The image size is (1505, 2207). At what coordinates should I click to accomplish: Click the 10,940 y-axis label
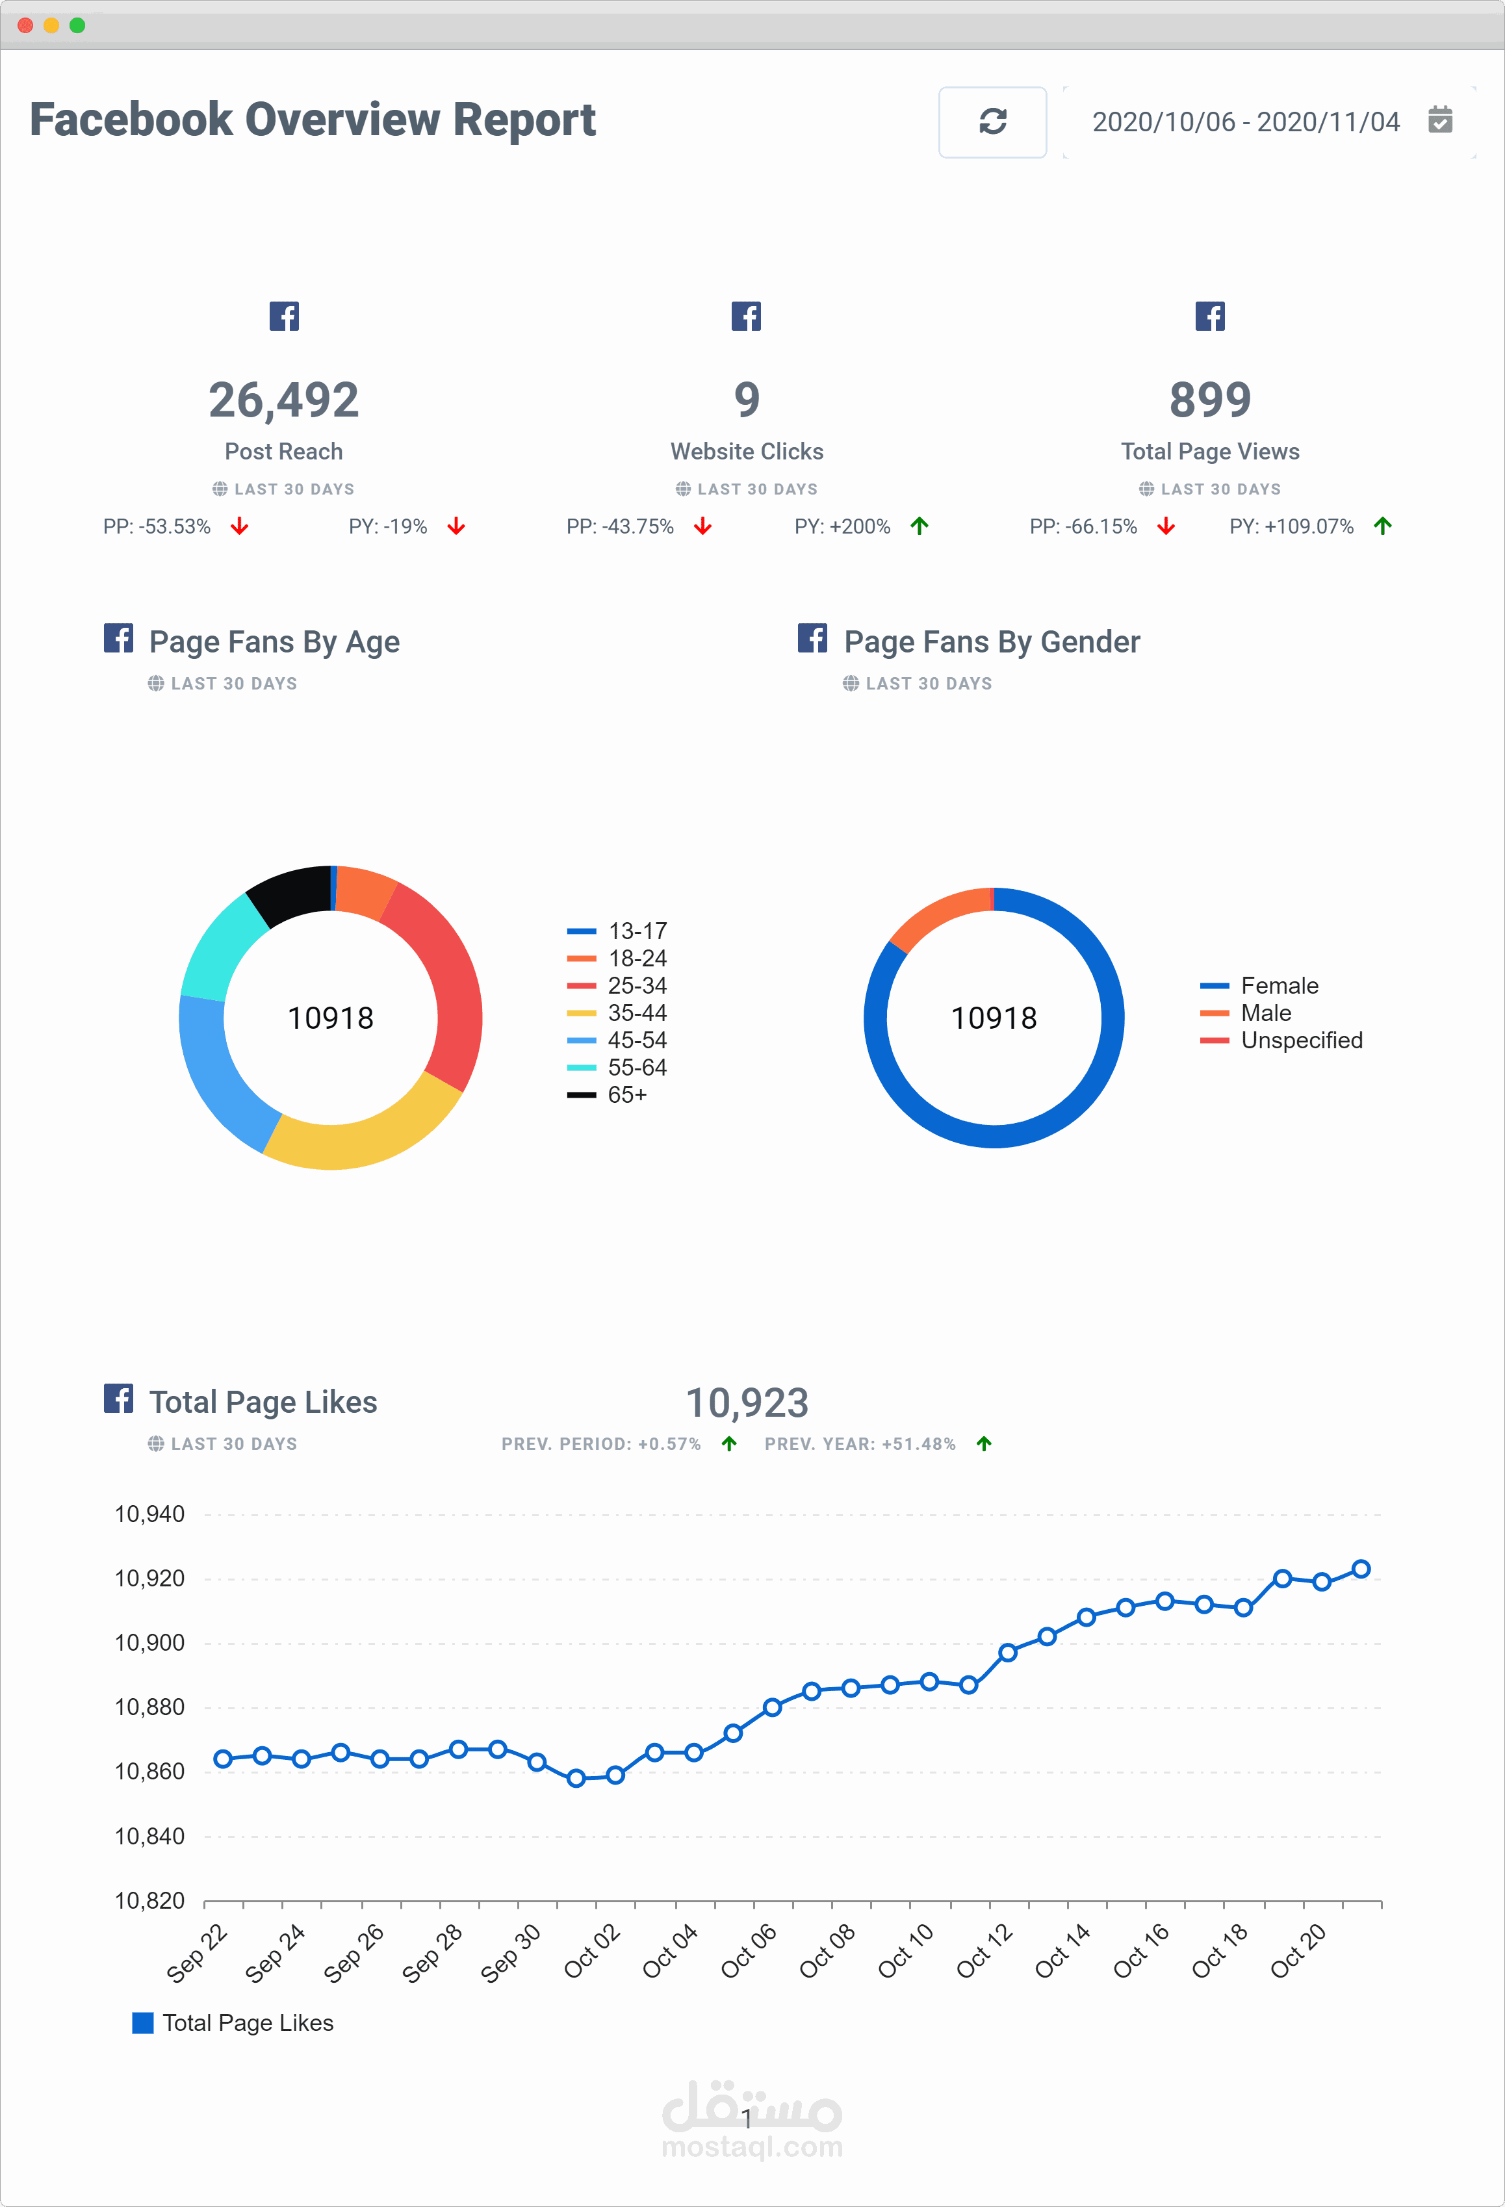(x=150, y=1515)
